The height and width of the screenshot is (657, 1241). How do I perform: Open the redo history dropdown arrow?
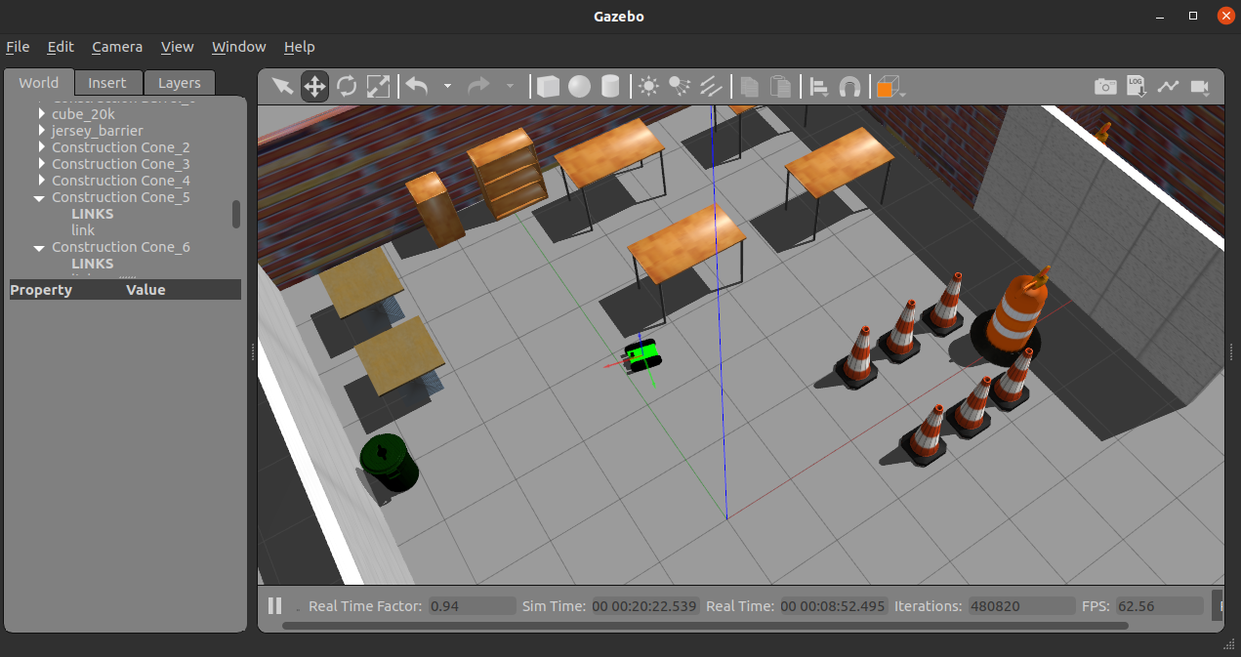pos(509,86)
